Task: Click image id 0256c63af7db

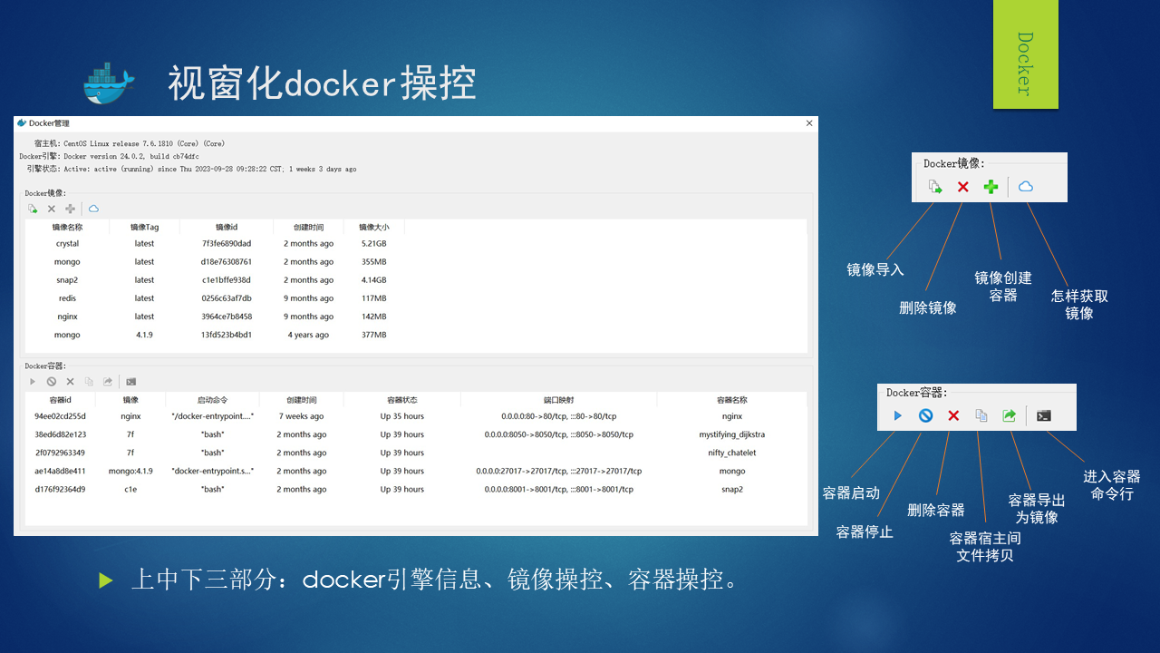Action: point(227,298)
